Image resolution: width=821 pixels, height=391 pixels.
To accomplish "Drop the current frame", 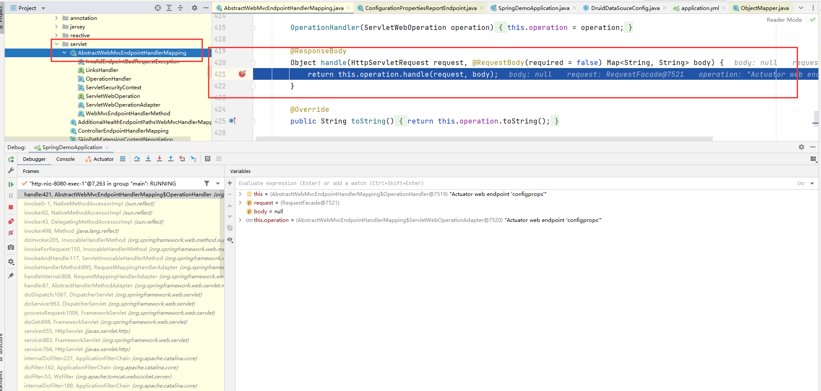I will click(182, 159).
